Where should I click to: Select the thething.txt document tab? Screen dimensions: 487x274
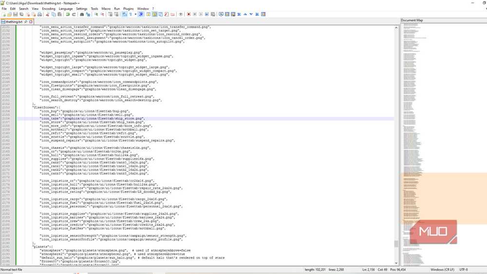(14, 22)
